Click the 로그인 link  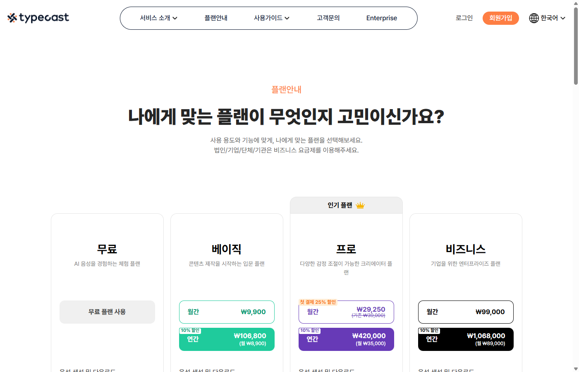point(464,18)
